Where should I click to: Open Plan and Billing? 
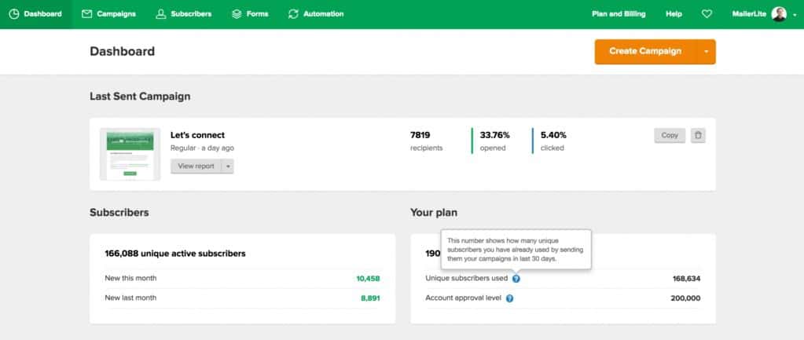coord(619,14)
